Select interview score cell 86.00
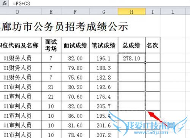190x138 pixels. [x=75, y=116]
